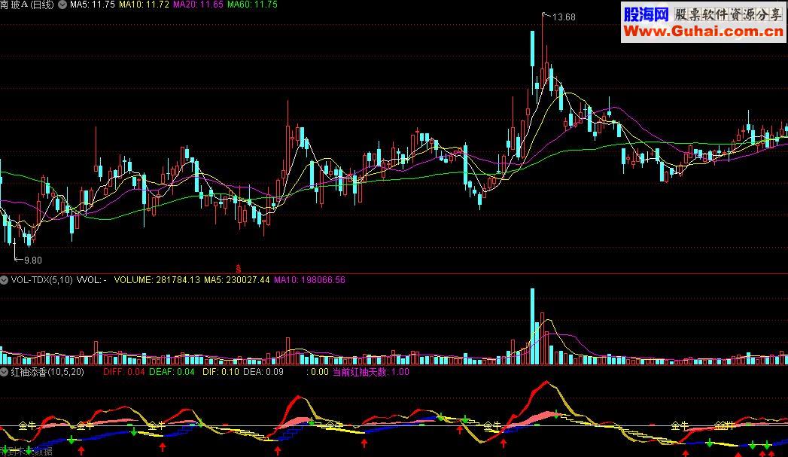Screen dimensions: 788x457
Task: Click the 13.68 high price label
Action: pyautogui.click(x=564, y=17)
